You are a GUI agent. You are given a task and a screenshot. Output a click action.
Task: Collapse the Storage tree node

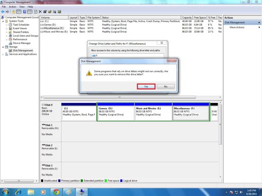[x=3, y=47]
